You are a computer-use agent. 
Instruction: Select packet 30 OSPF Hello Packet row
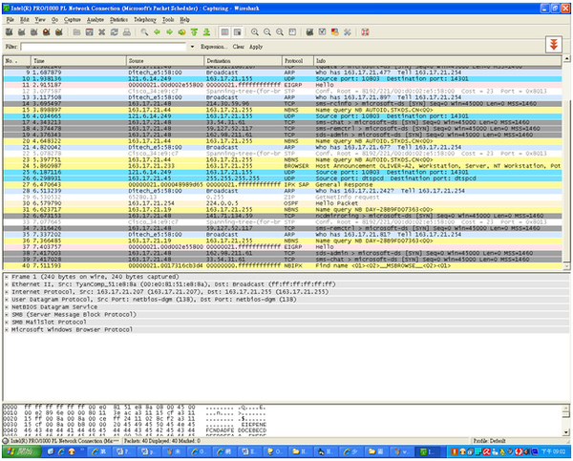tap(283, 203)
